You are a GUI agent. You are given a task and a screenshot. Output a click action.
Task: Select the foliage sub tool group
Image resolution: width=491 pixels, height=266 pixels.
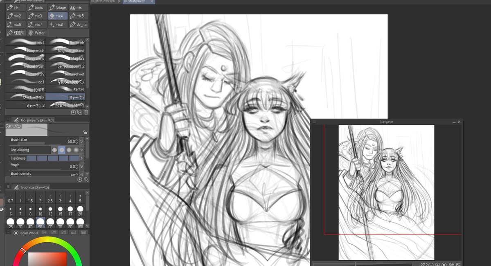57,7
